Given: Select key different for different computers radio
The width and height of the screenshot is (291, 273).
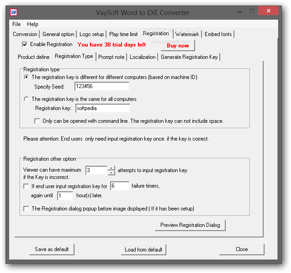Looking at the screenshot, I should tap(26, 77).
